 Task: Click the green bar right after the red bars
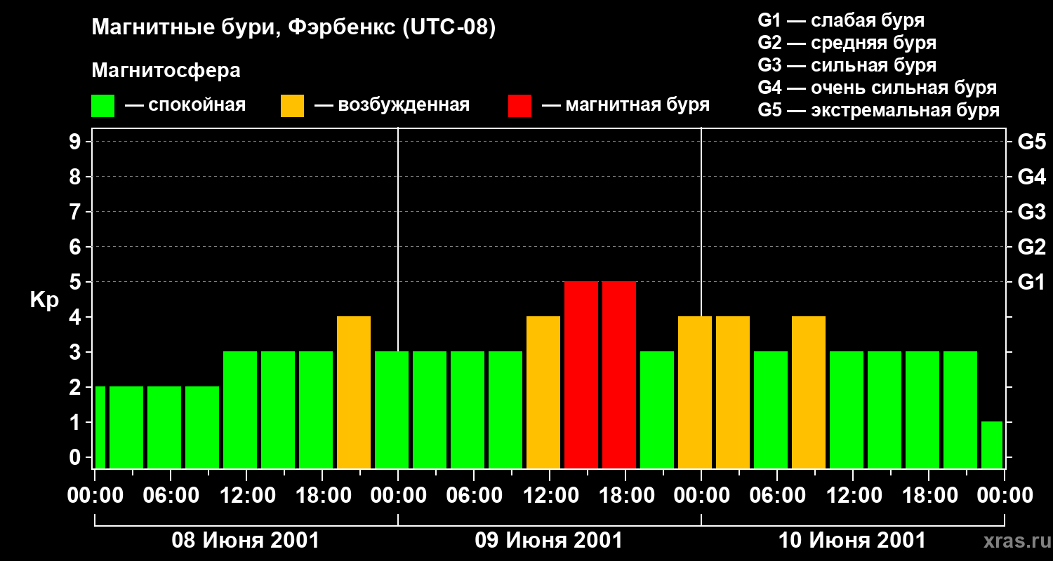tap(657, 410)
